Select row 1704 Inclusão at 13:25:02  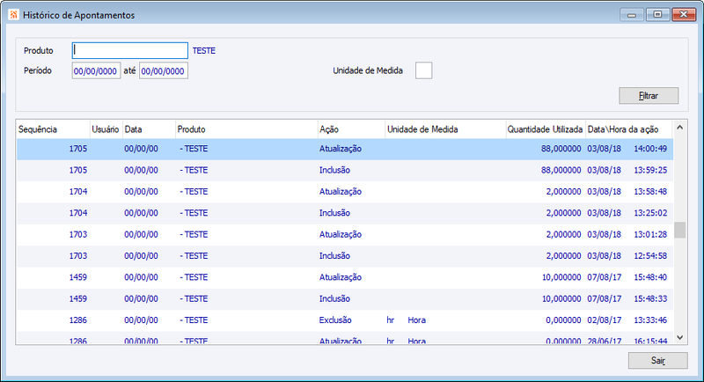(345, 213)
